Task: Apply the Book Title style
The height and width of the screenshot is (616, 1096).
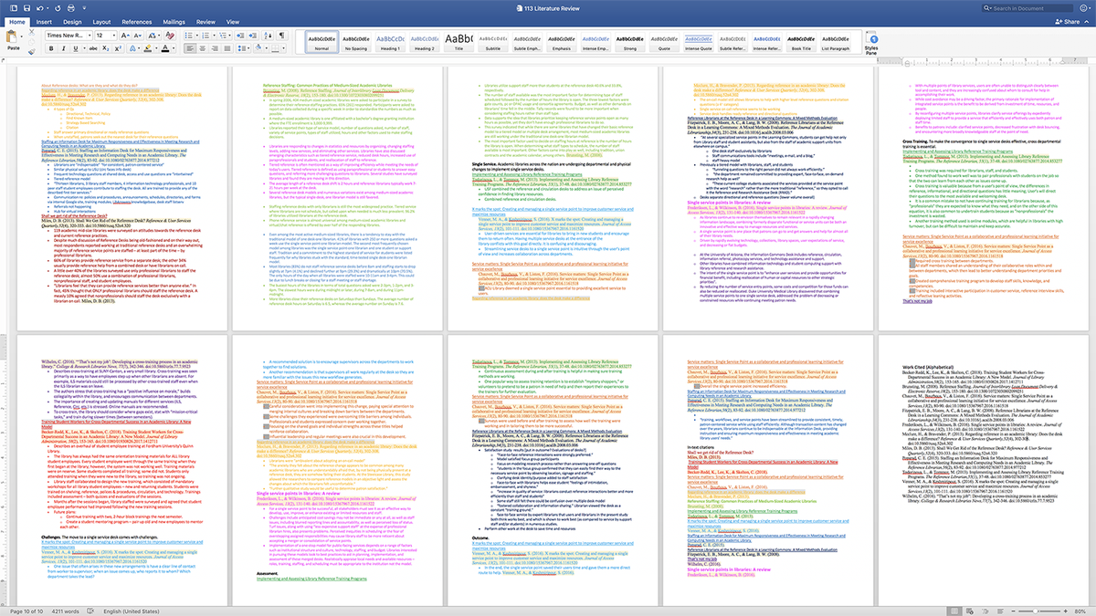Action: (799, 42)
